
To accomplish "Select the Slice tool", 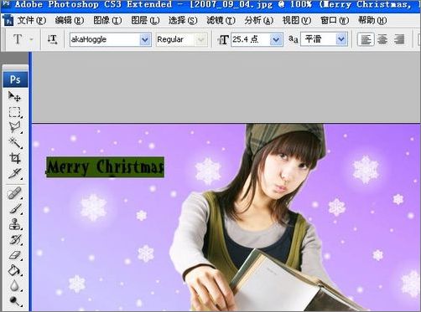I will click(14, 173).
